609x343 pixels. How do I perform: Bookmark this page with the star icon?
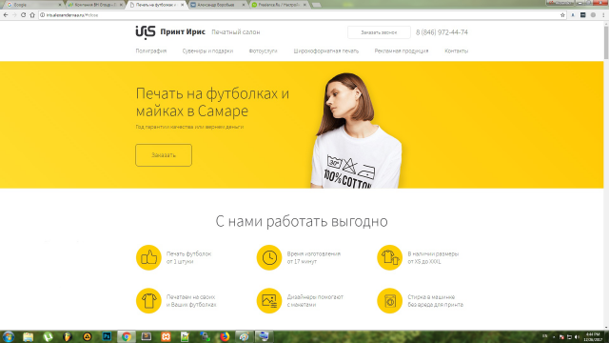[x=562, y=15]
